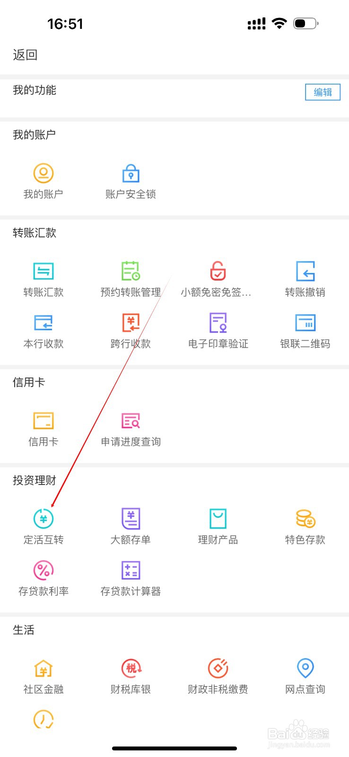Image resolution: width=349 pixels, height=757 pixels.
Task: Open the 银联二维码 QR icon
Action: click(305, 323)
